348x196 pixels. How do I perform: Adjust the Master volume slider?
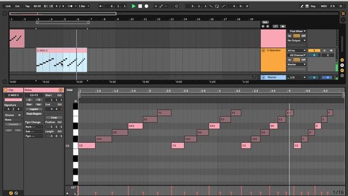click(x=314, y=77)
